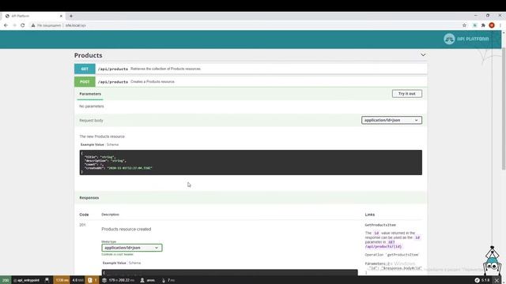Open the extensions puzzle icon
Screen dimensions: 506x284
pyautogui.click(x=483, y=25)
